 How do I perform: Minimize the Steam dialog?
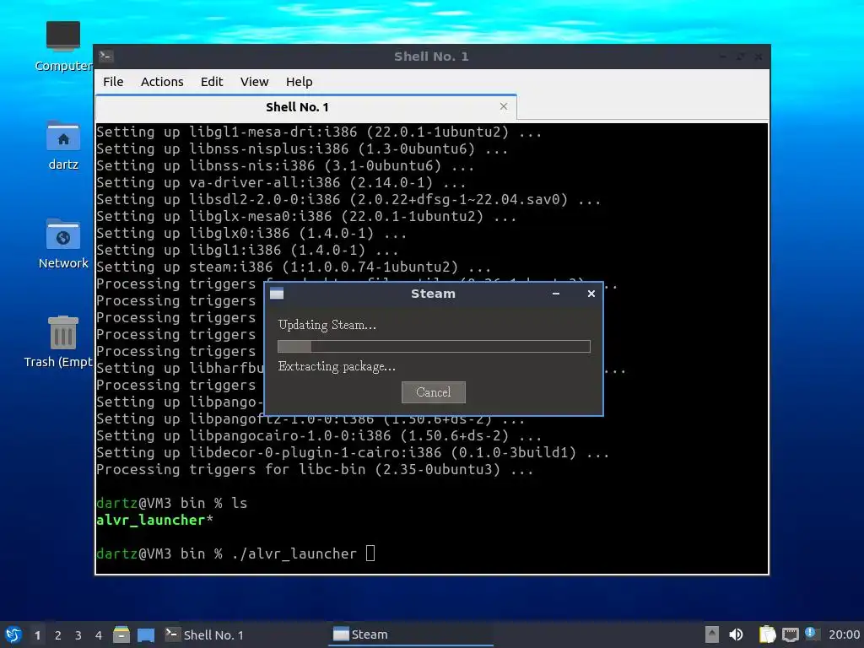point(556,294)
